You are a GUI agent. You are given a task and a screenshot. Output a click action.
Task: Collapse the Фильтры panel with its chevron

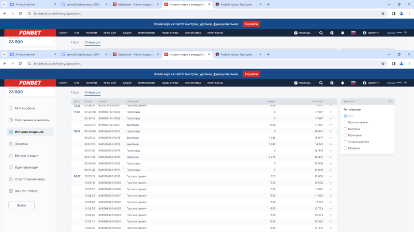coord(390,102)
